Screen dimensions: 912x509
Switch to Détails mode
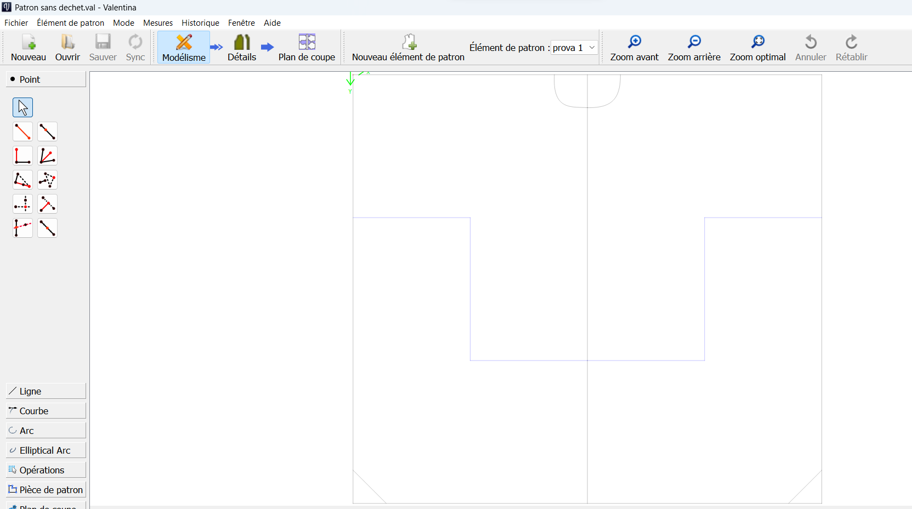242,48
